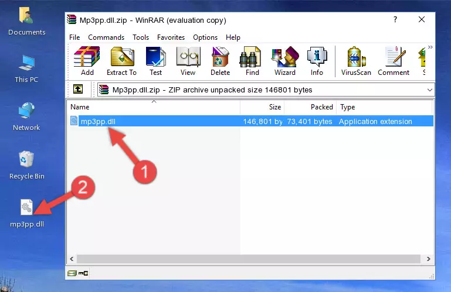Open the Help menu
The height and width of the screenshot is (292, 451).
click(233, 37)
